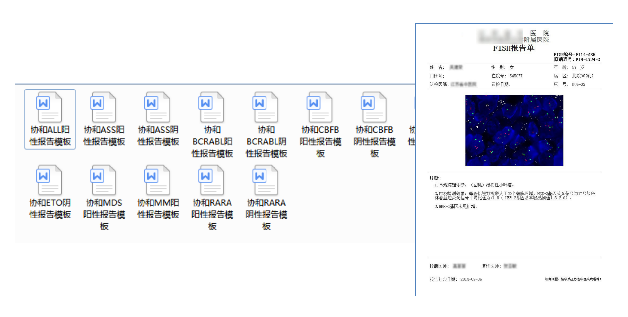
Task: Select the 协和ETO阴性报告模板 file icon
Action: [49, 180]
